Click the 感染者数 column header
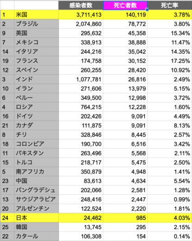 click(81, 5)
